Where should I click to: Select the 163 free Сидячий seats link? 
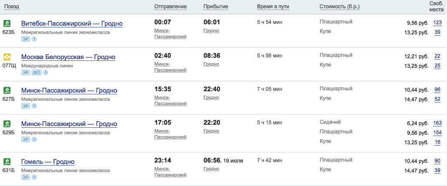437,123
